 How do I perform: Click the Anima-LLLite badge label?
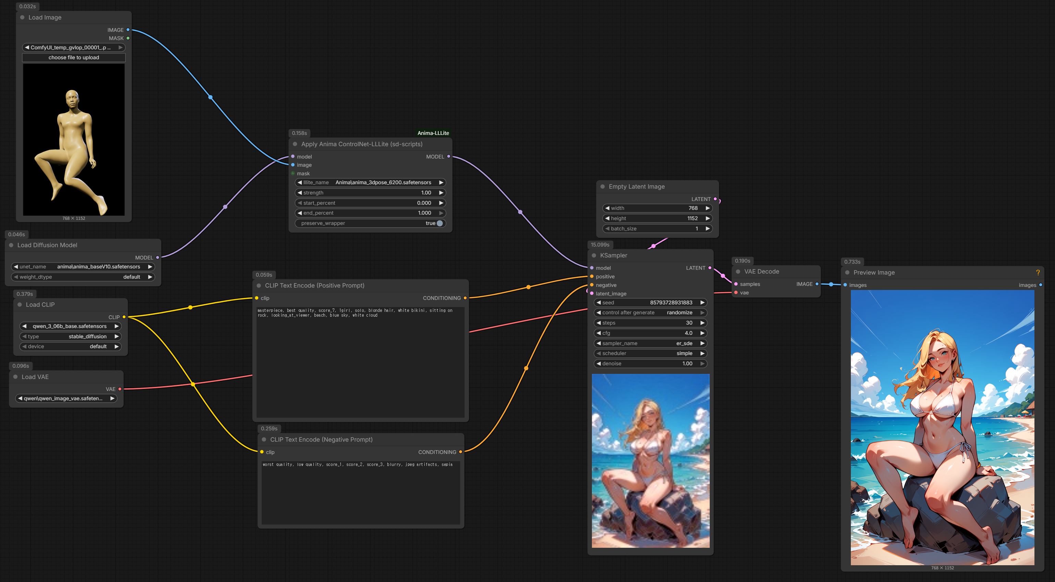[x=433, y=133]
